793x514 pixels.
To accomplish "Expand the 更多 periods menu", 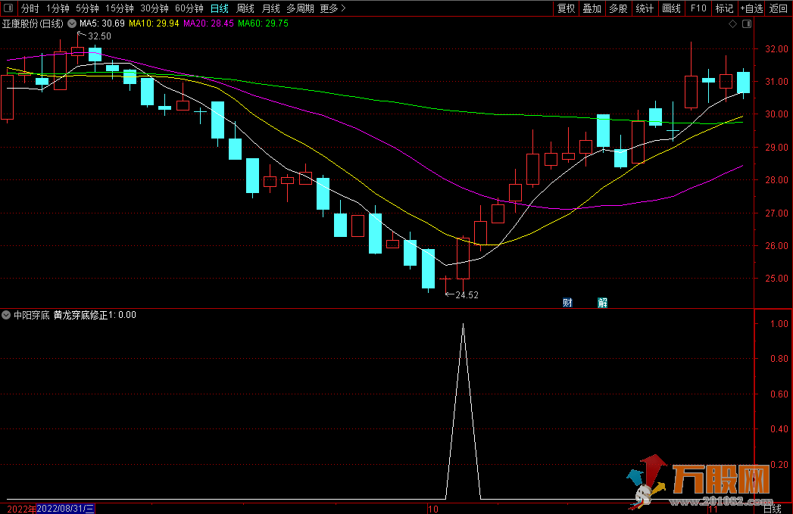I will pos(332,8).
